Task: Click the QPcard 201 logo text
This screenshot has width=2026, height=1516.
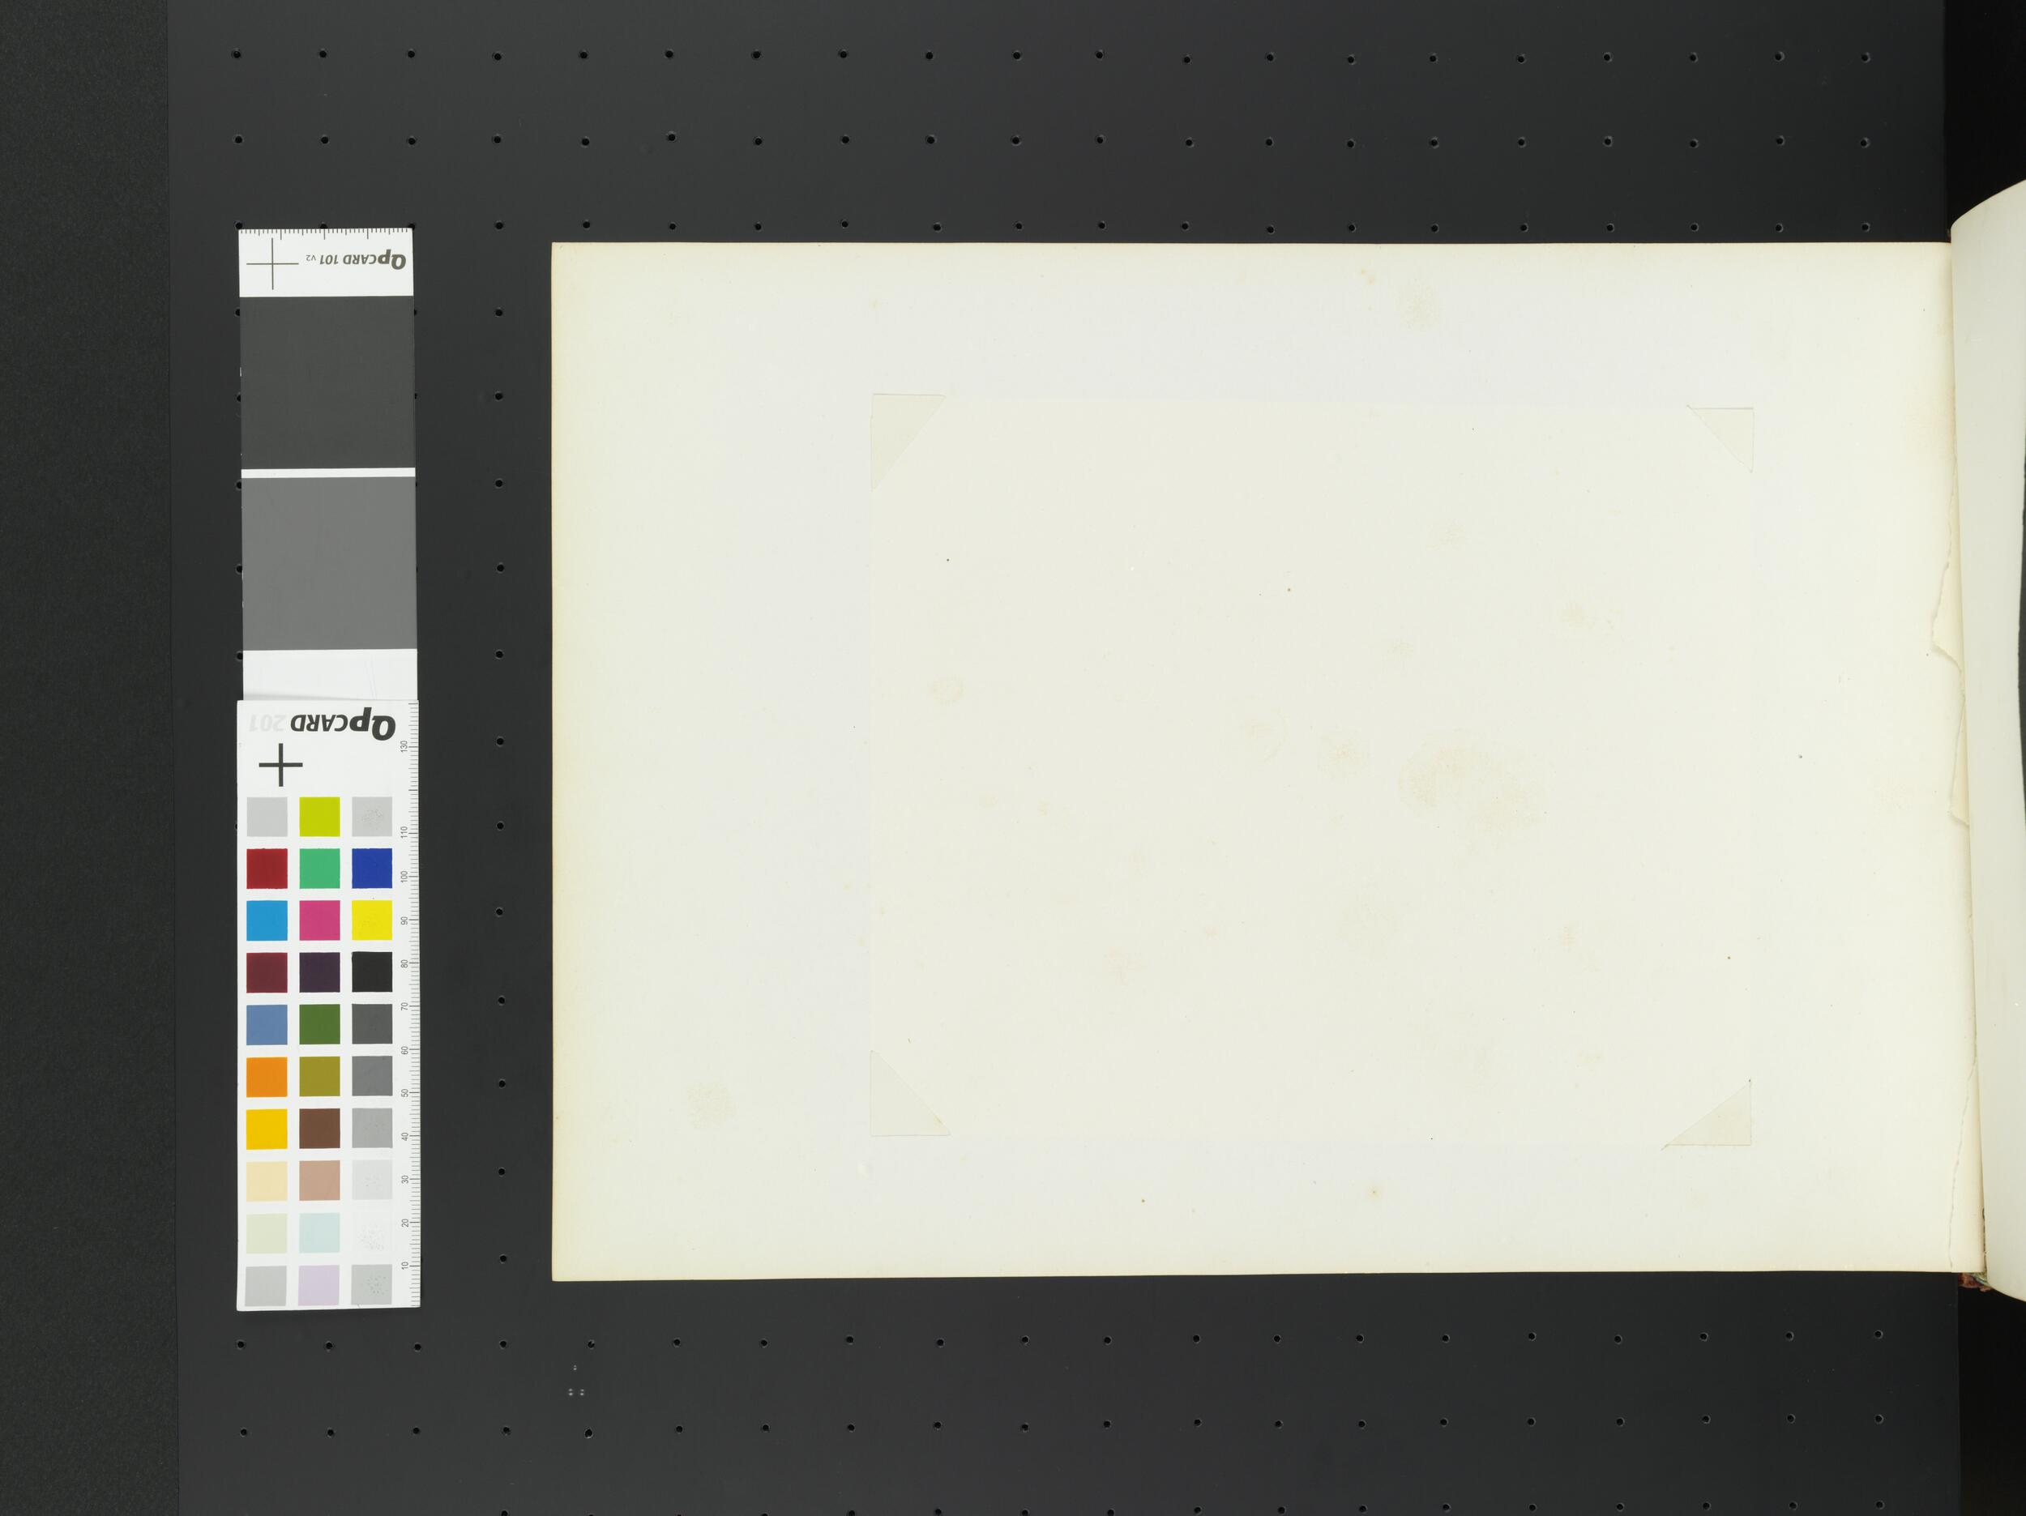Action: tap(323, 724)
